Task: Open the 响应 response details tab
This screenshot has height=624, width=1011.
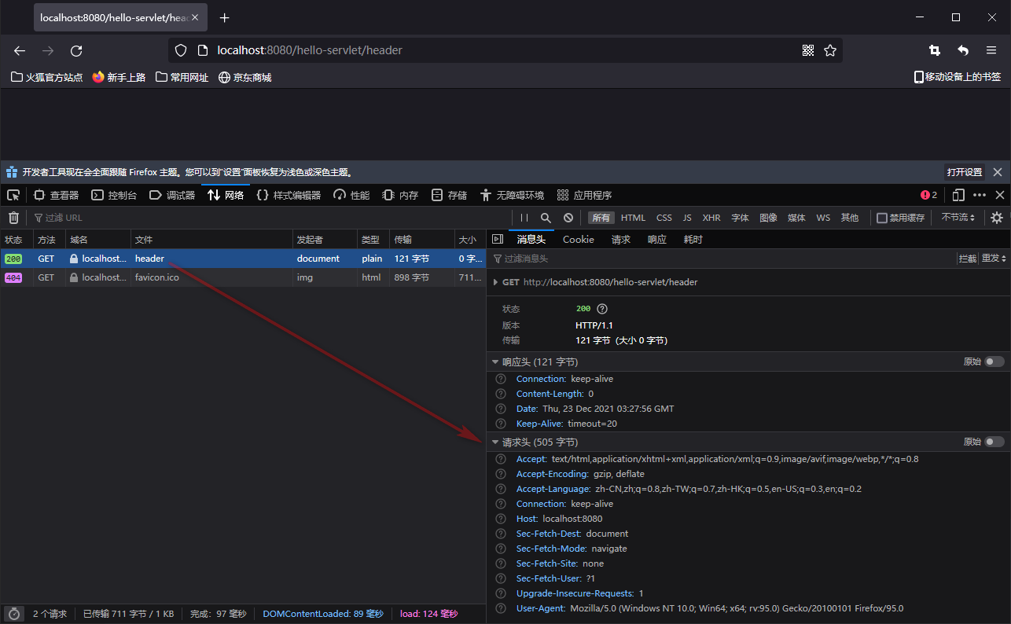Action: 657,239
